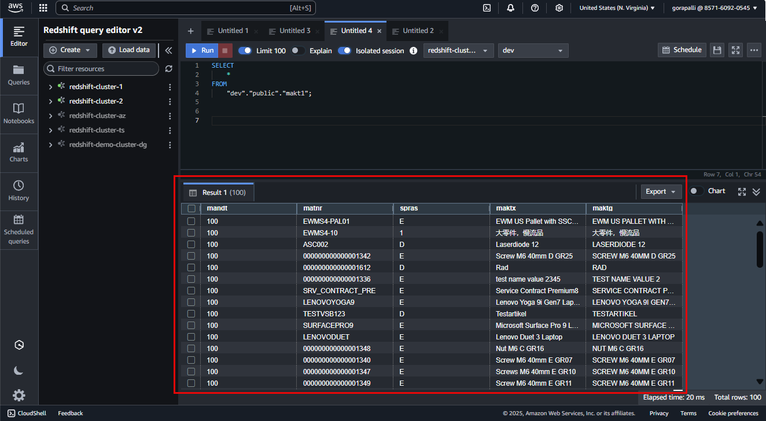Image resolution: width=766 pixels, height=421 pixels.
Task: Select the Result 1 (100) tab
Action: point(218,192)
